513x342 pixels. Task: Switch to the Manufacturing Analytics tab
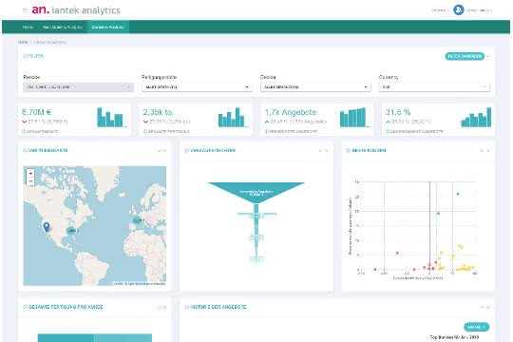(x=62, y=28)
